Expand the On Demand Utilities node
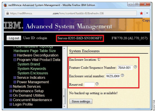The image size is (155, 112). coord(11,95)
